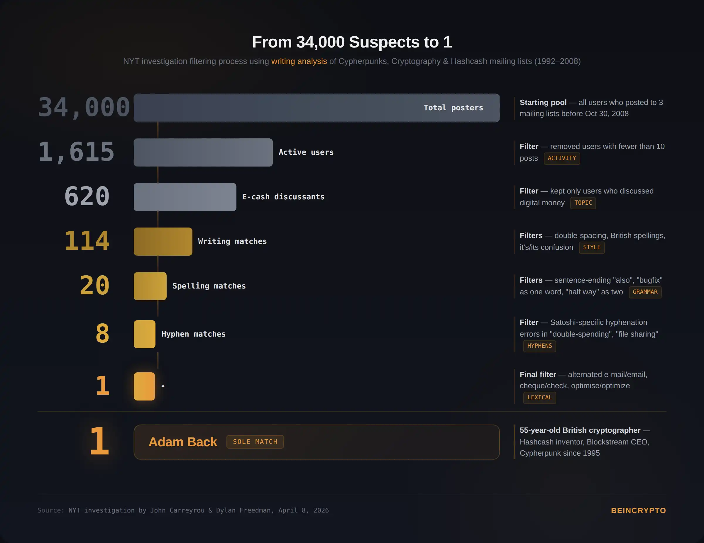Image resolution: width=704 pixels, height=543 pixels.
Task: Click the LEXICAL tag badge
Action: [540, 398]
